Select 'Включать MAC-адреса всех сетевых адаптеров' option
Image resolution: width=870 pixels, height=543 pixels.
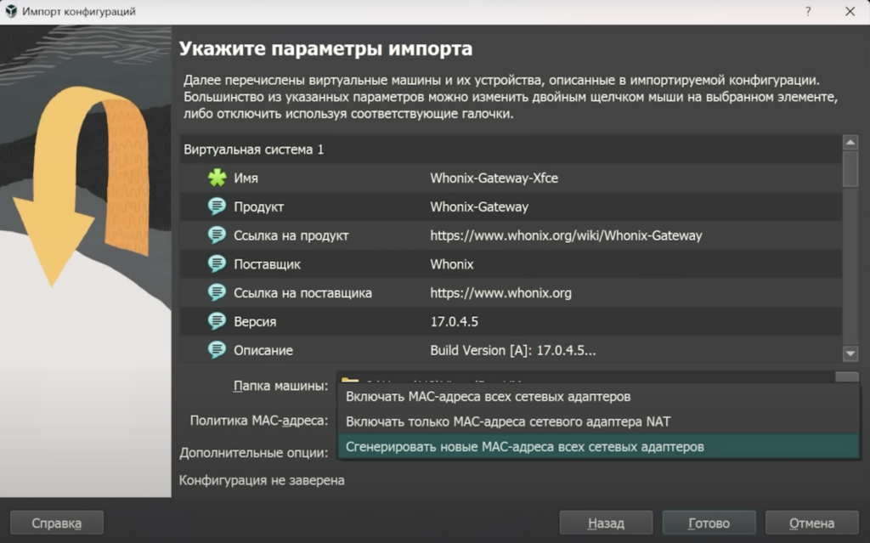pyautogui.click(x=488, y=397)
